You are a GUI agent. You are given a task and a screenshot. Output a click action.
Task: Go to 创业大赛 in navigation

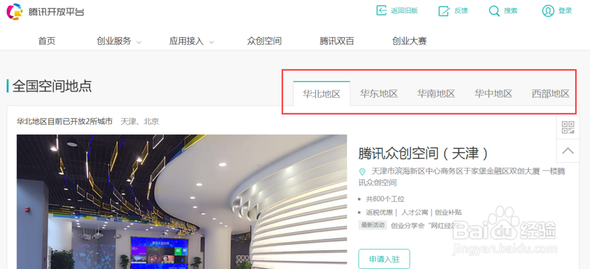(x=409, y=41)
